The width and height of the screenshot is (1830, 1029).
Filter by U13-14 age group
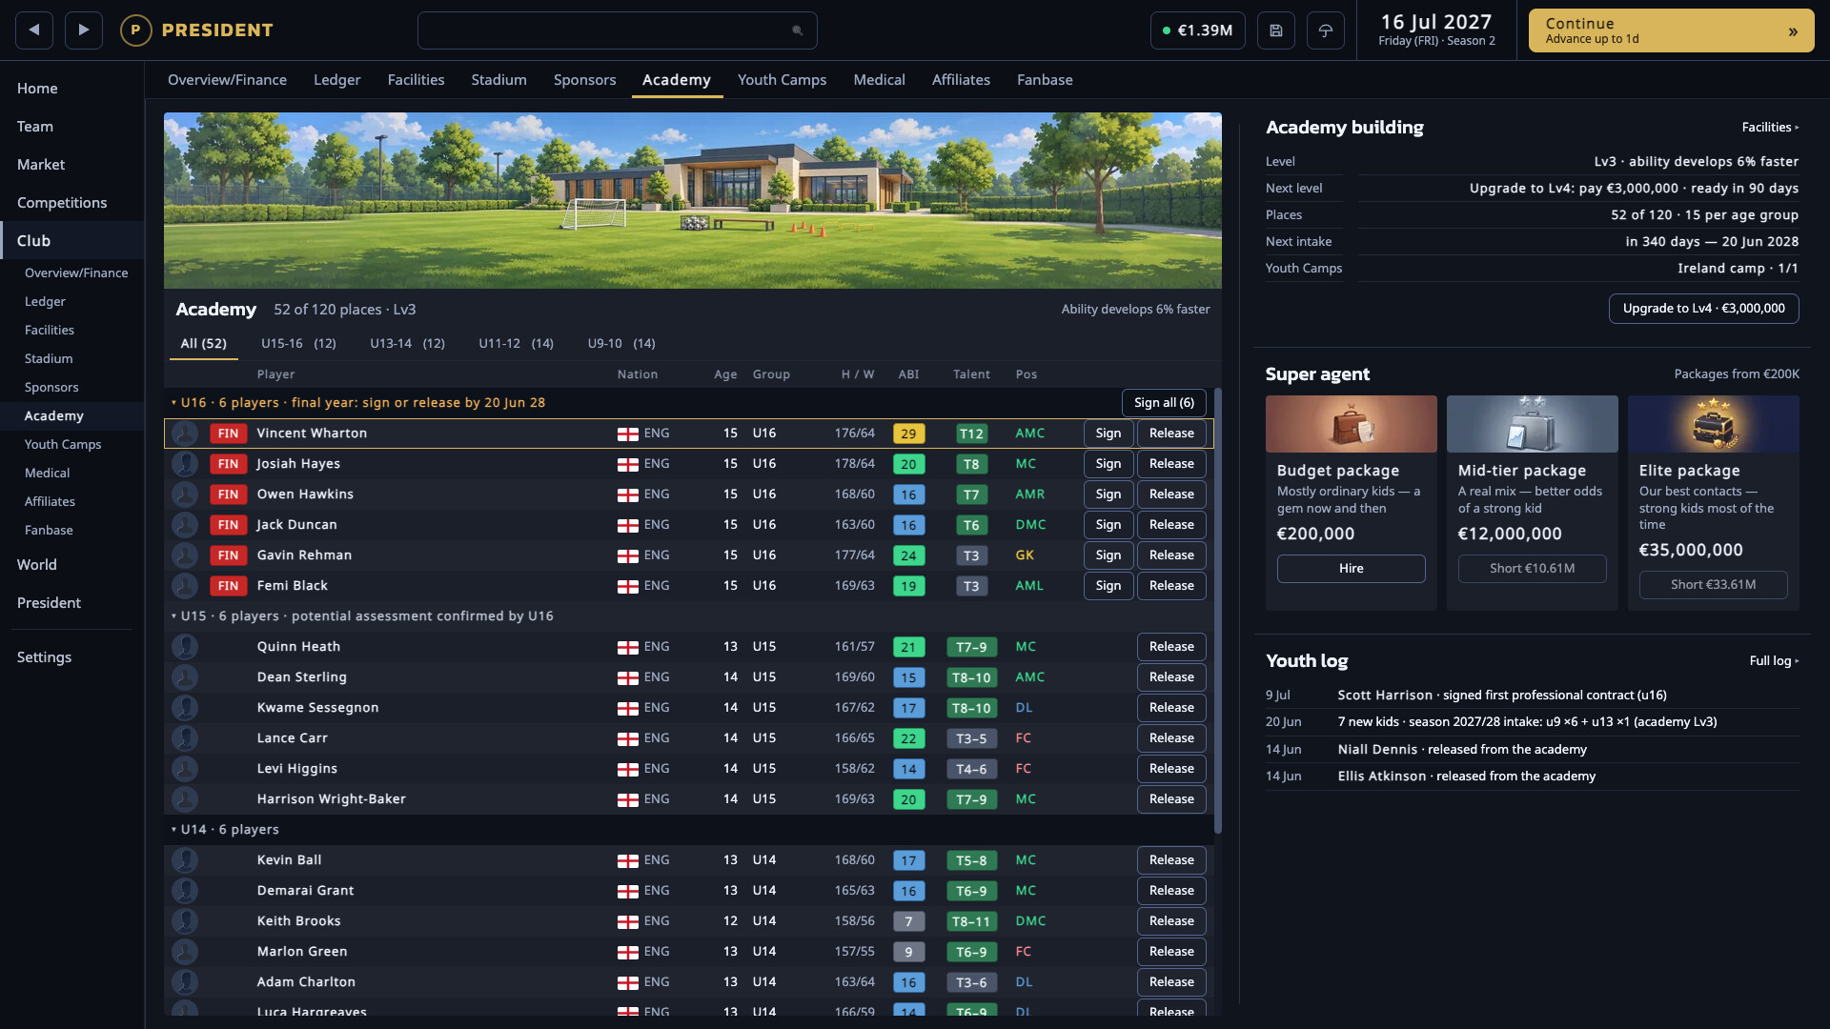click(407, 344)
